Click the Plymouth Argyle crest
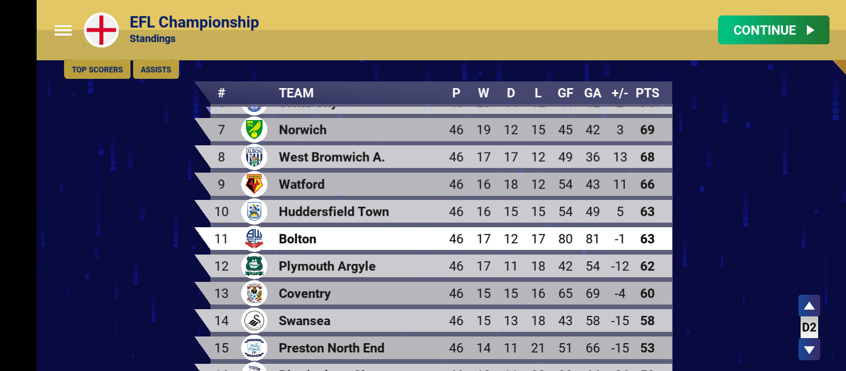 point(254,266)
